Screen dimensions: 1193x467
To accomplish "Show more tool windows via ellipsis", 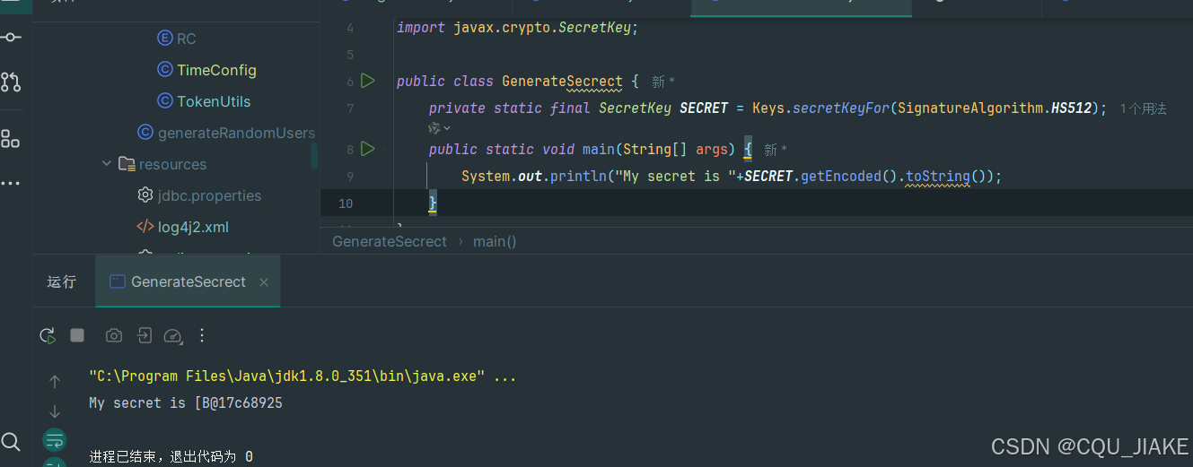I will click(x=11, y=183).
